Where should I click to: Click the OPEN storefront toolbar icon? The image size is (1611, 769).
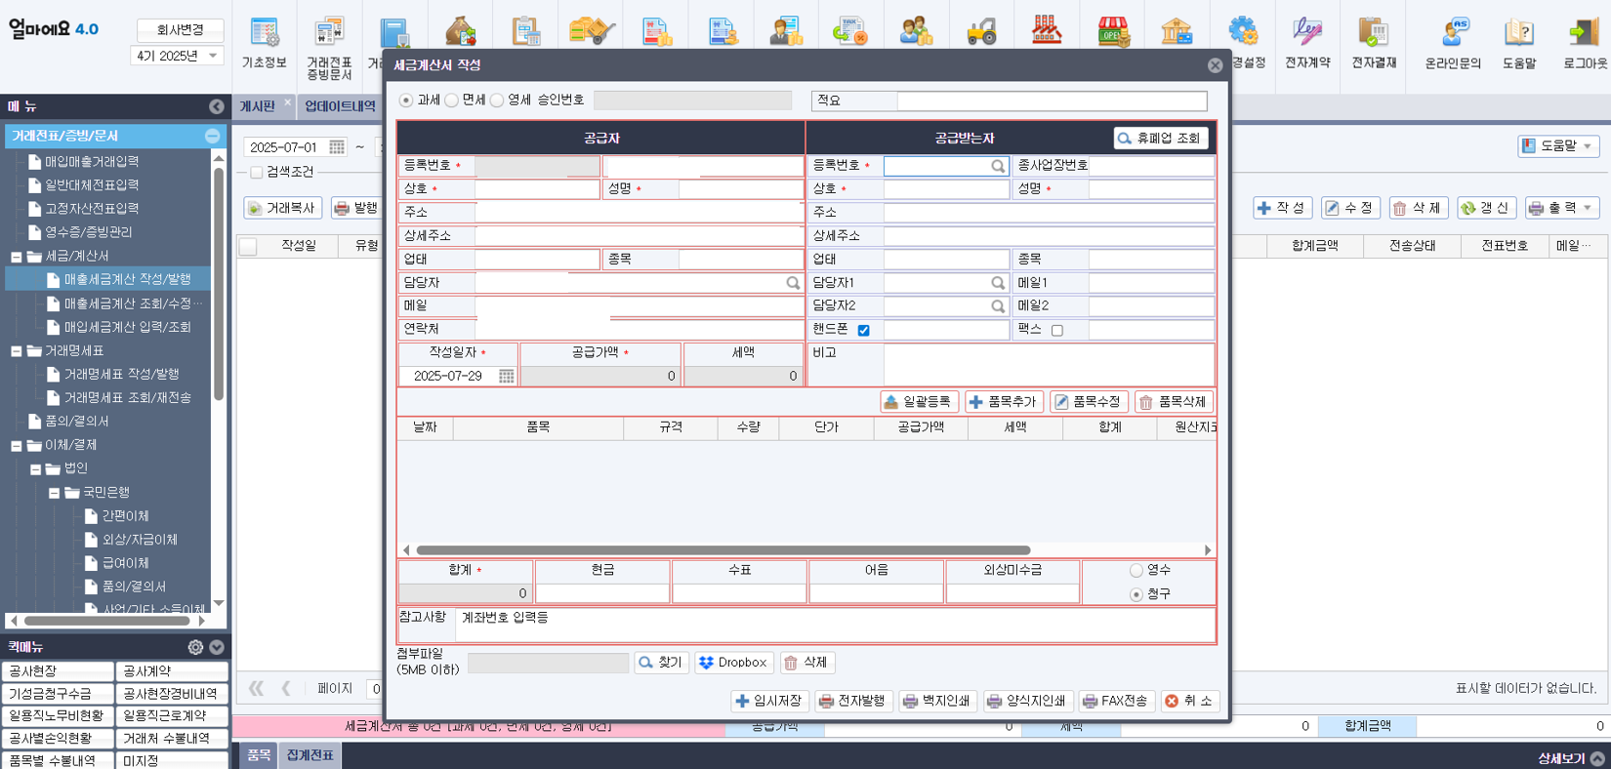[x=1112, y=31]
